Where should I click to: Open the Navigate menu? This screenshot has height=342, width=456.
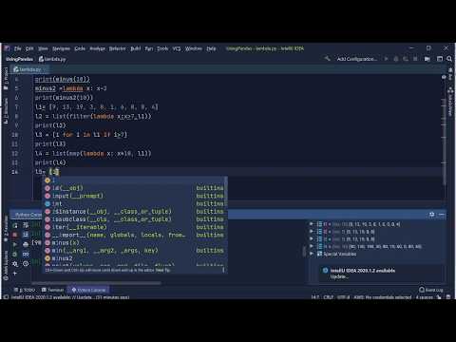pyautogui.click(x=61, y=48)
